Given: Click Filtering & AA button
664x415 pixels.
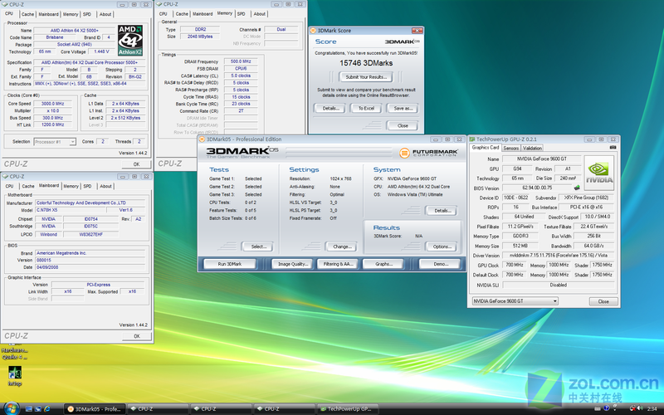Looking at the screenshot, I should tap(338, 264).
